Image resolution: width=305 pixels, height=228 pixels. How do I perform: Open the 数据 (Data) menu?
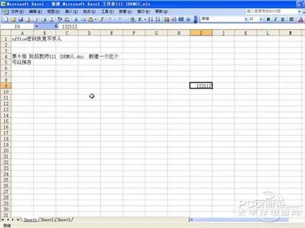coord(126,12)
